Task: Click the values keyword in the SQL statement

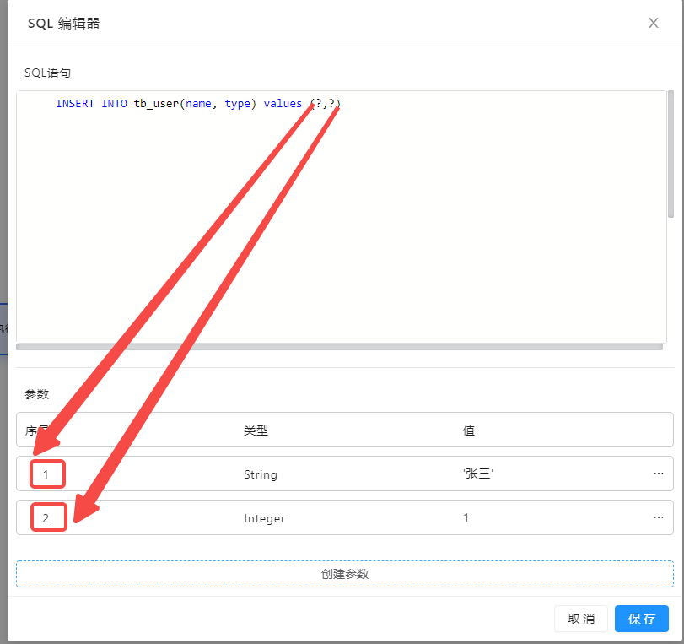Action: 283,104
